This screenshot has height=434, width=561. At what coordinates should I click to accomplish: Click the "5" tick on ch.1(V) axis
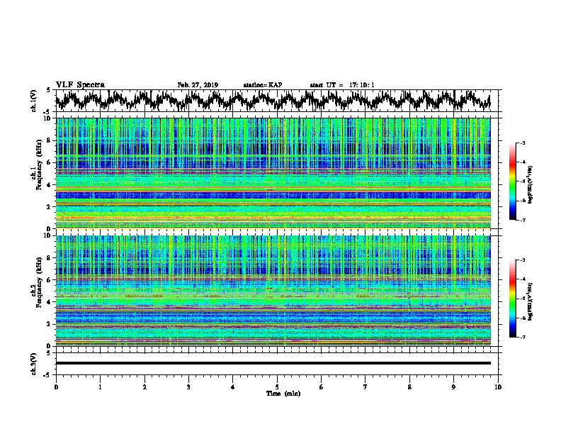[x=48, y=90]
